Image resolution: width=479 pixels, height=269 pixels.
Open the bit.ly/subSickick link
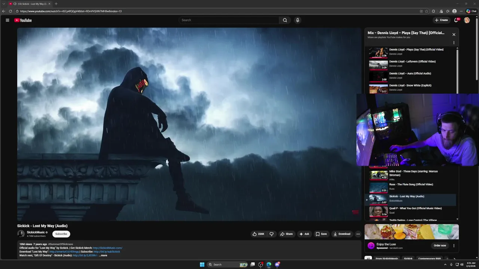(x=107, y=252)
